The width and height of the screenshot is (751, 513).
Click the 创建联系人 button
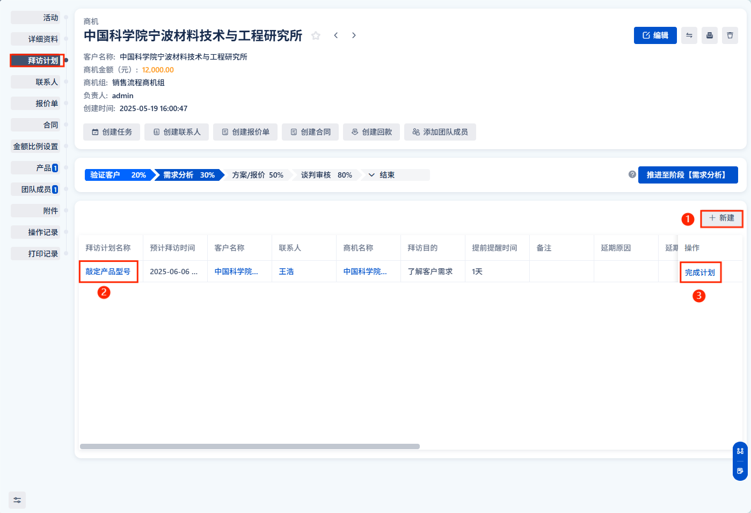click(177, 132)
